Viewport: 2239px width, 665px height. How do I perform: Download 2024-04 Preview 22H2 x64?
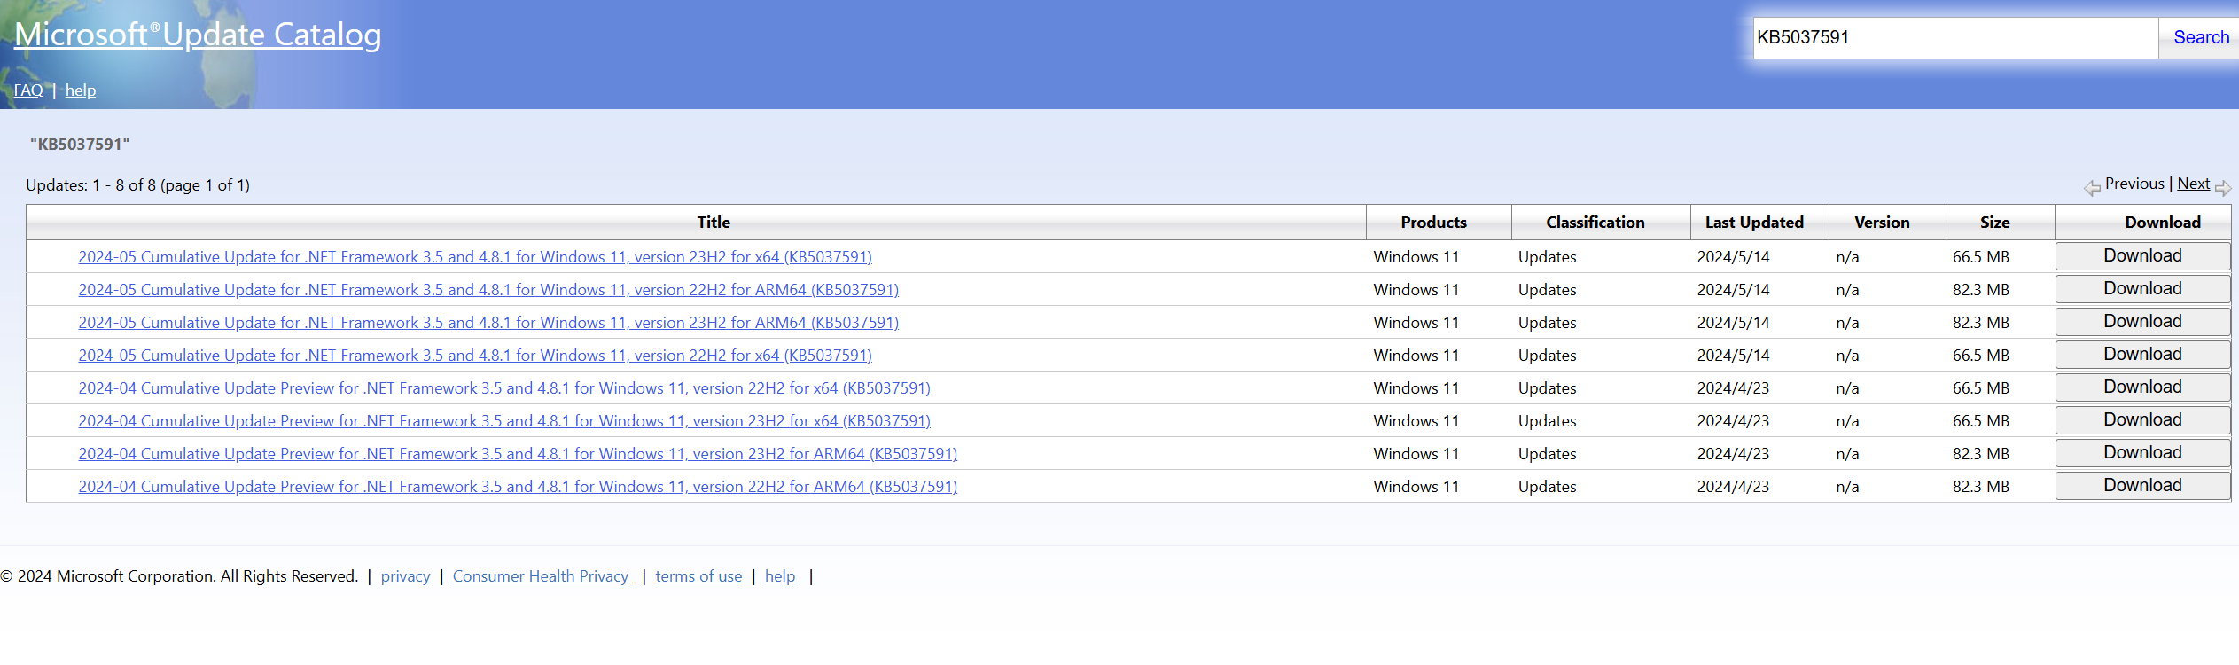point(2142,387)
